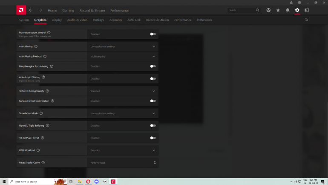
Task: Open Performance in top navigation
Action: [x=120, y=10]
